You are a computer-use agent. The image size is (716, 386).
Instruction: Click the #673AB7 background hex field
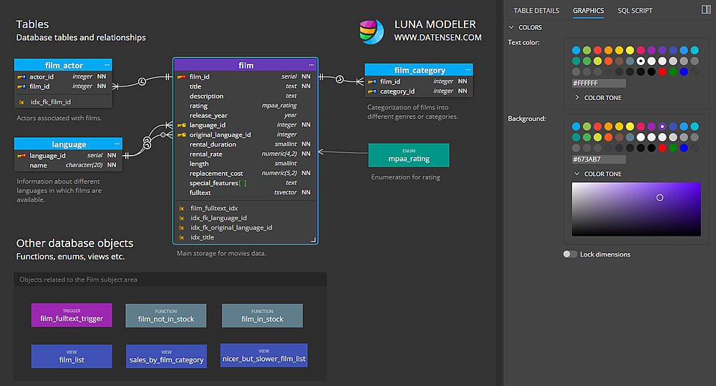click(599, 159)
